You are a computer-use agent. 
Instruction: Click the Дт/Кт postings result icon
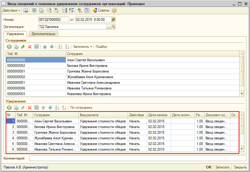click(x=80, y=10)
